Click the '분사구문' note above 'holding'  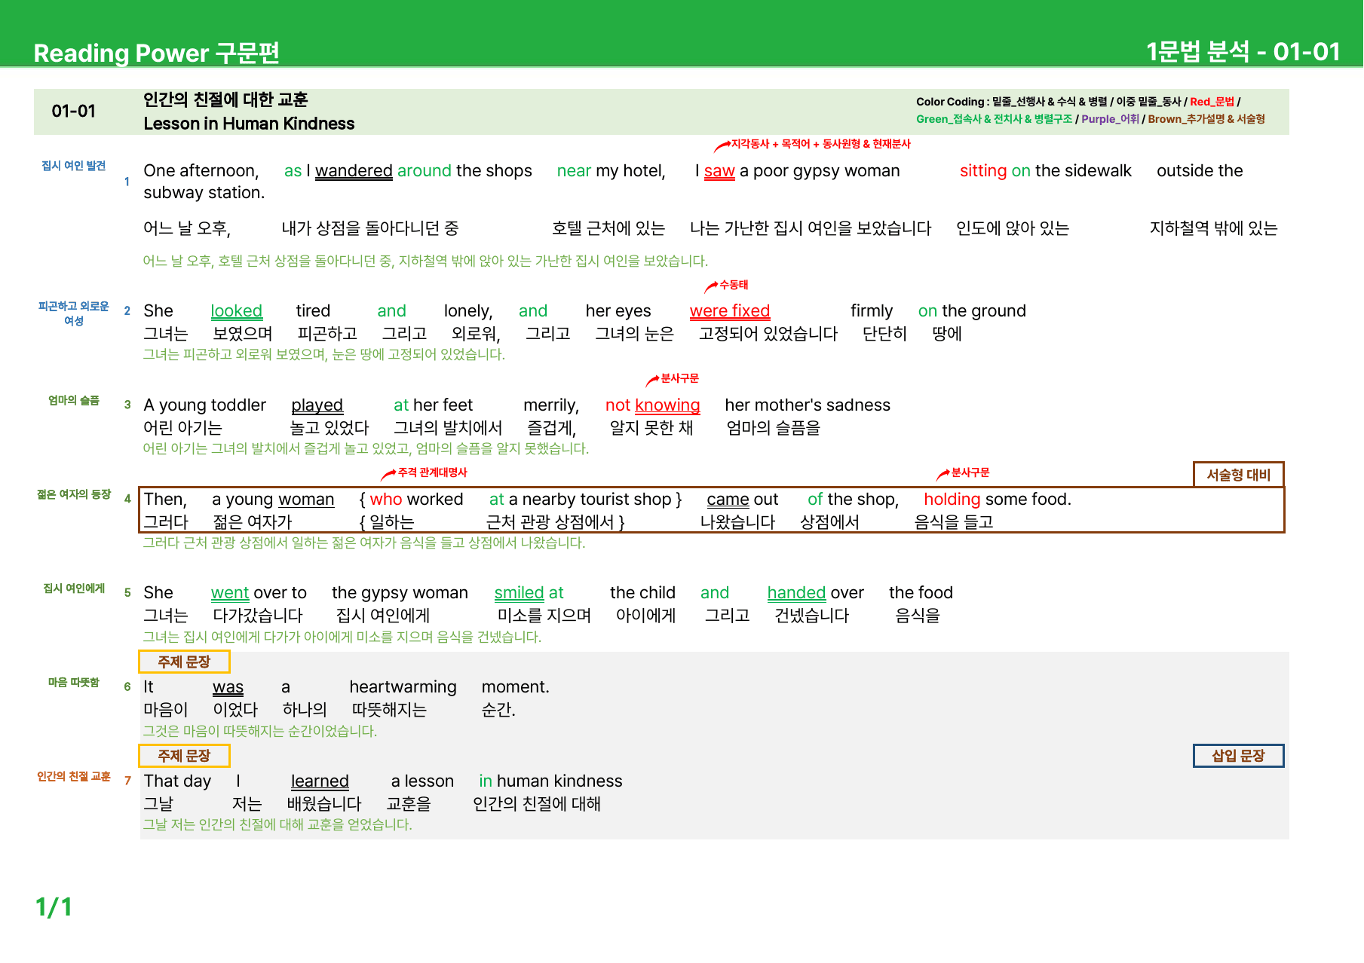(x=970, y=472)
